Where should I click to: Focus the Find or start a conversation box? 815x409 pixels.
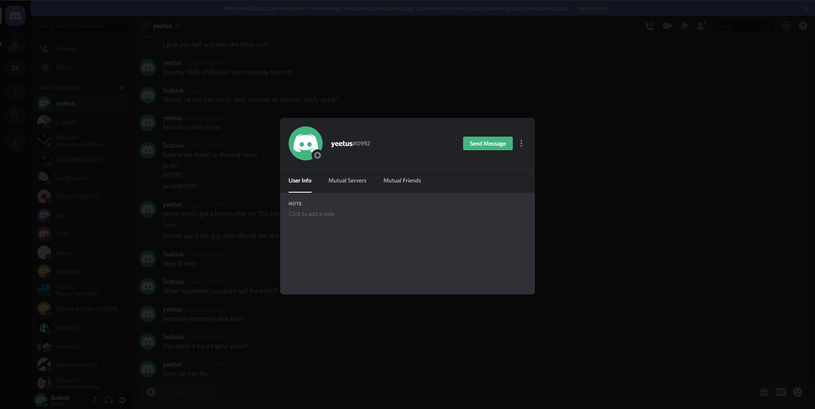81,26
